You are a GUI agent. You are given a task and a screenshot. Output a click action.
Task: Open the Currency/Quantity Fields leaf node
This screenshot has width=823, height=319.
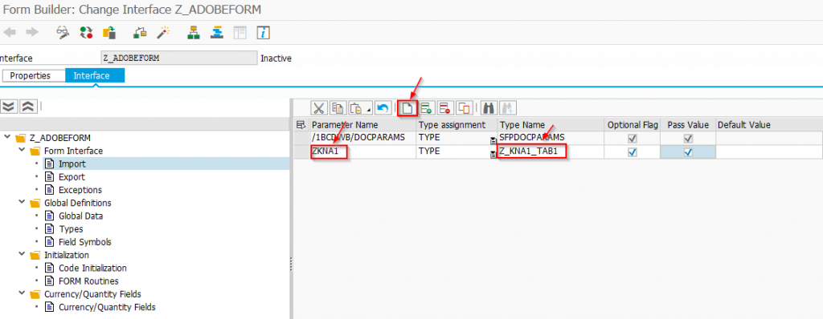coord(107,307)
